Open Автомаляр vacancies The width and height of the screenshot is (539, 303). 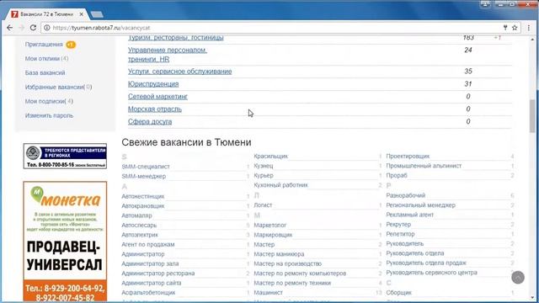(x=136, y=215)
